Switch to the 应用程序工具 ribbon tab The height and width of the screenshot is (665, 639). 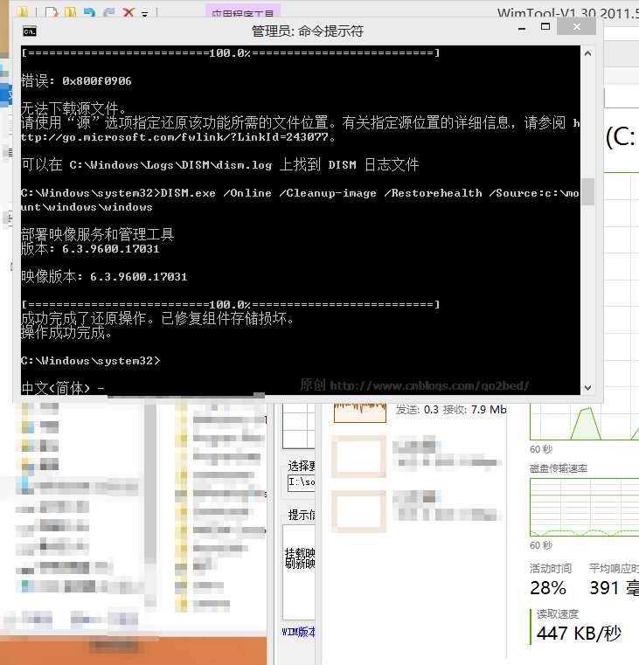tap(243, 12)
